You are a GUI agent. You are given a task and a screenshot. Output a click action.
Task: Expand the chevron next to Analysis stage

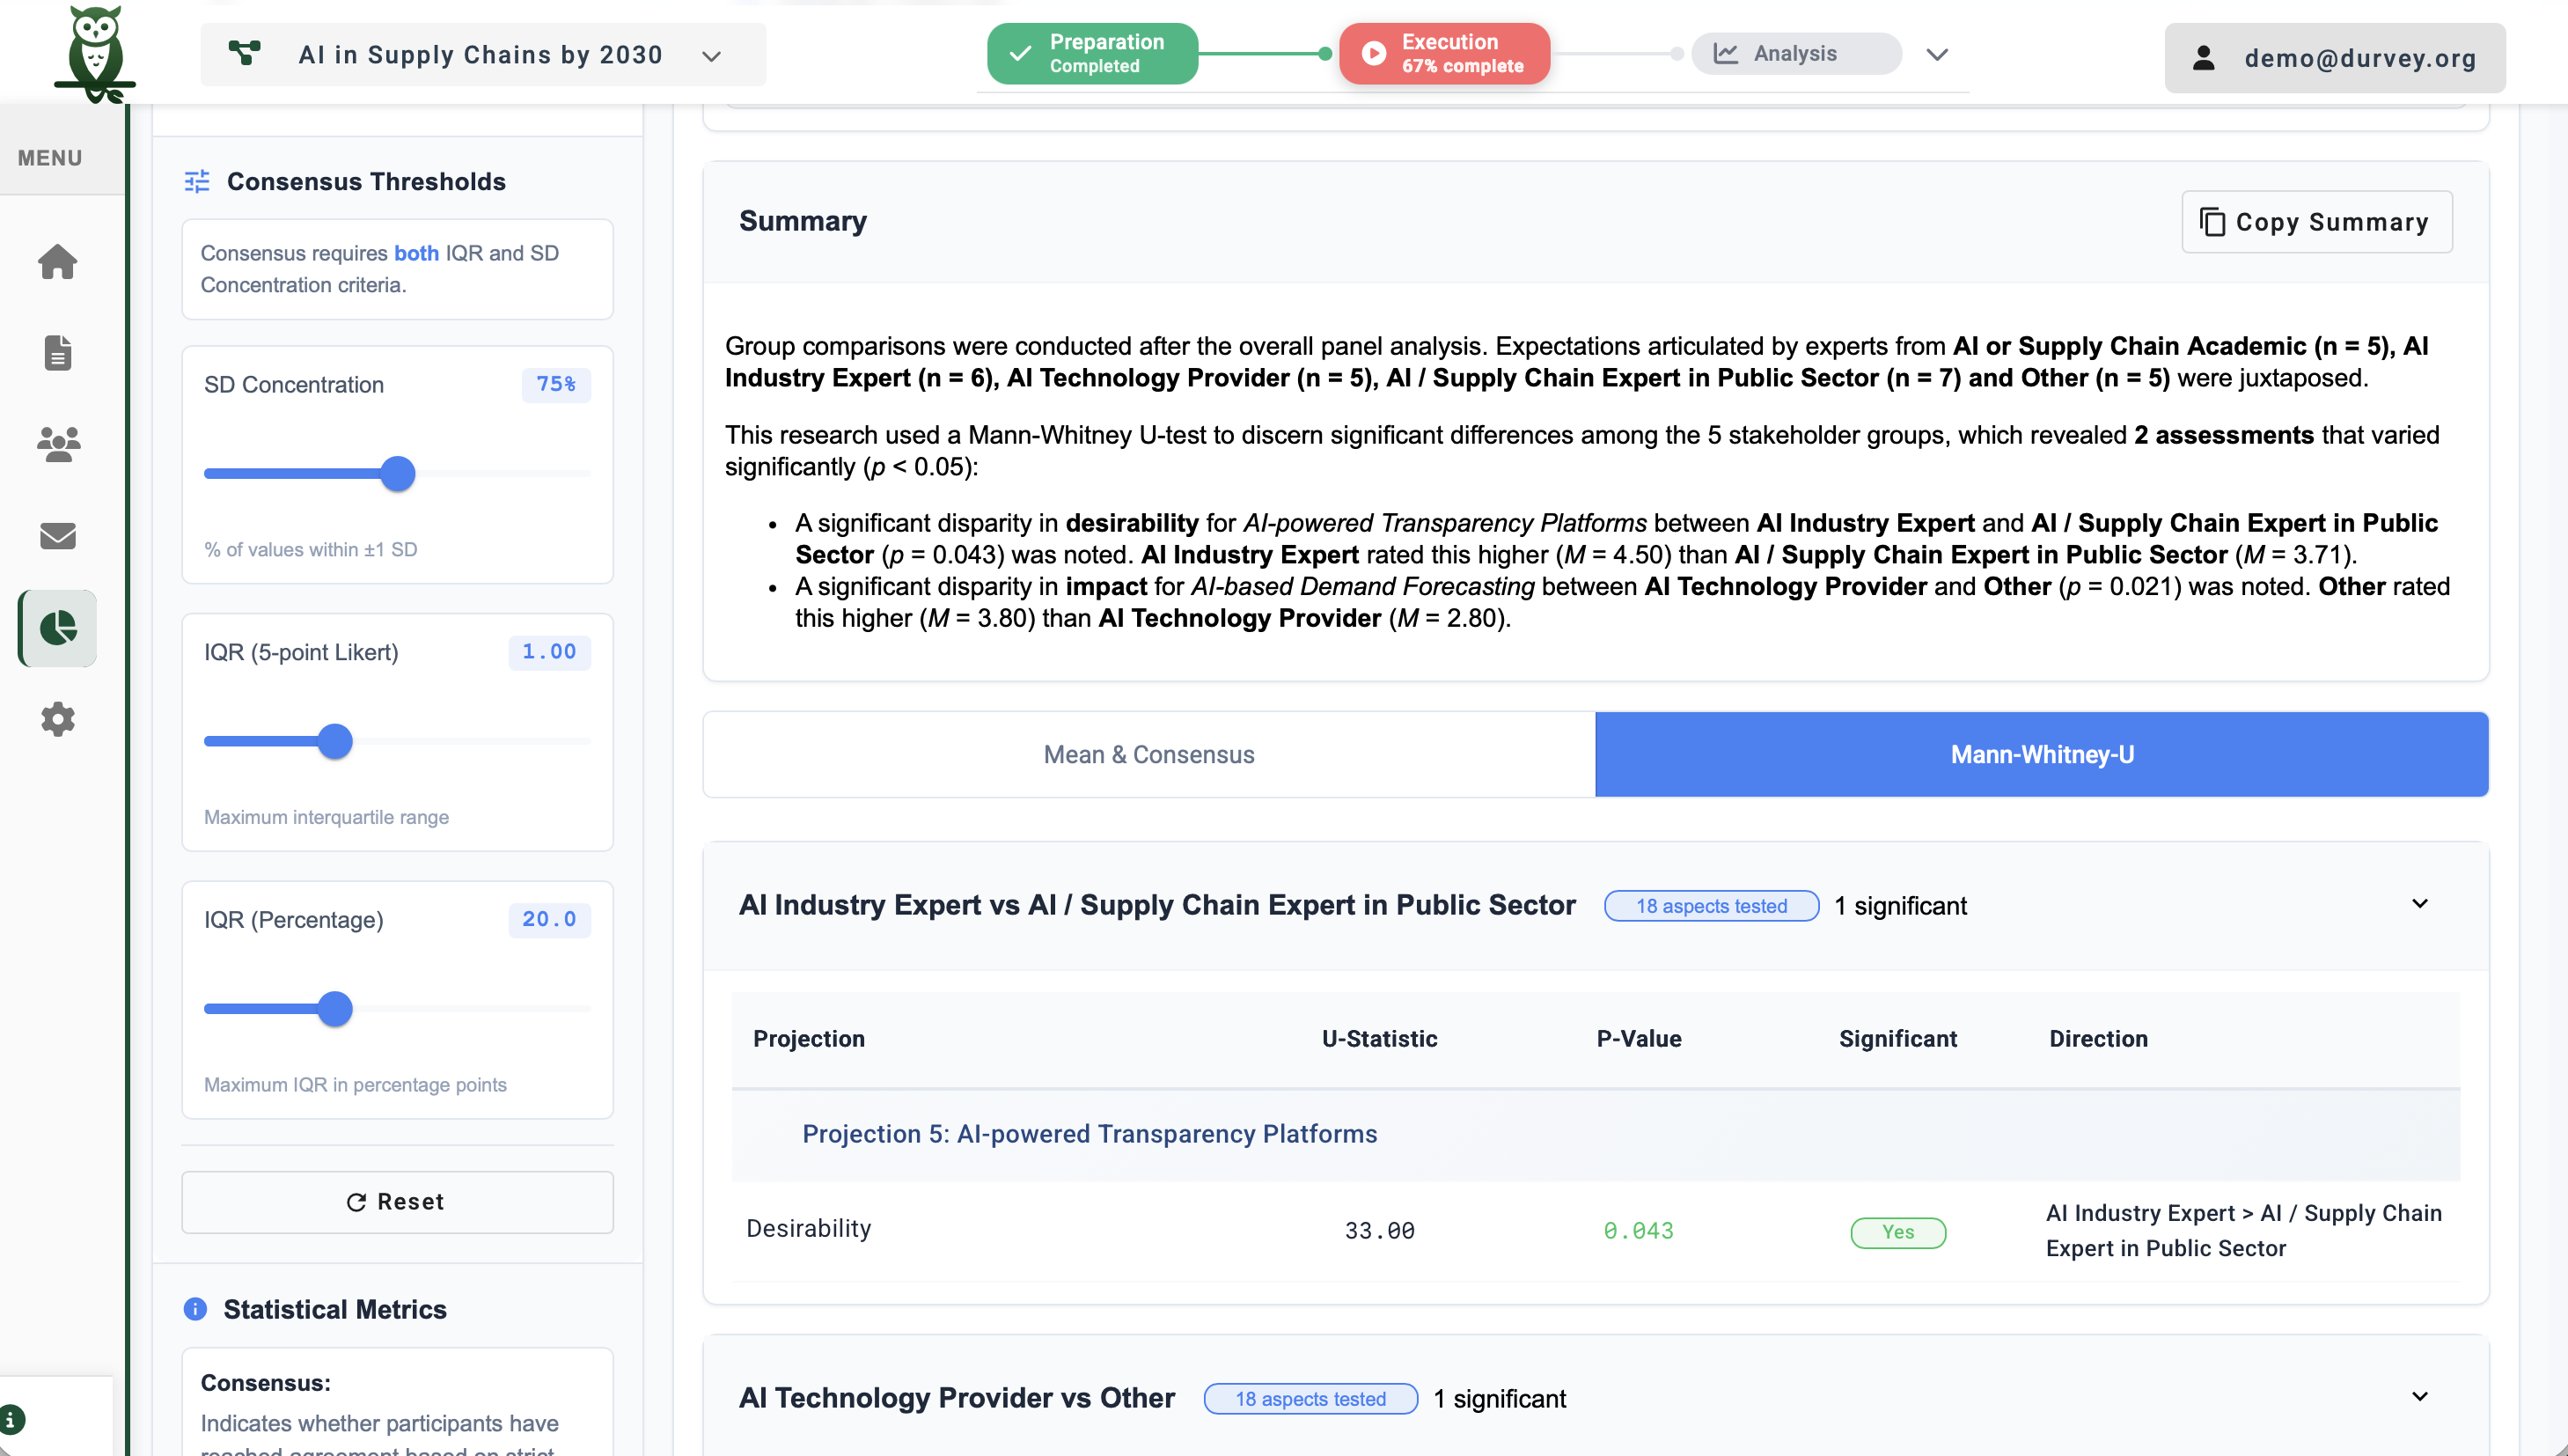click(1936, 55)
